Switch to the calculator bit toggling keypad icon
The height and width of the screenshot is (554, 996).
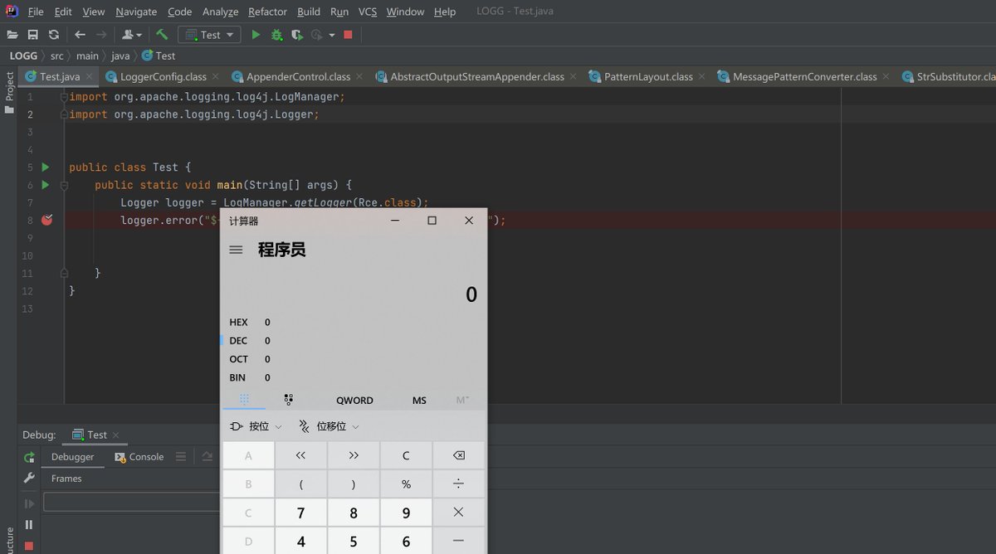(288, 400)
